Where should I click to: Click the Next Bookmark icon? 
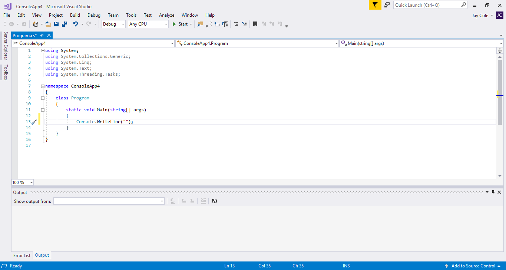click(272, 24)
